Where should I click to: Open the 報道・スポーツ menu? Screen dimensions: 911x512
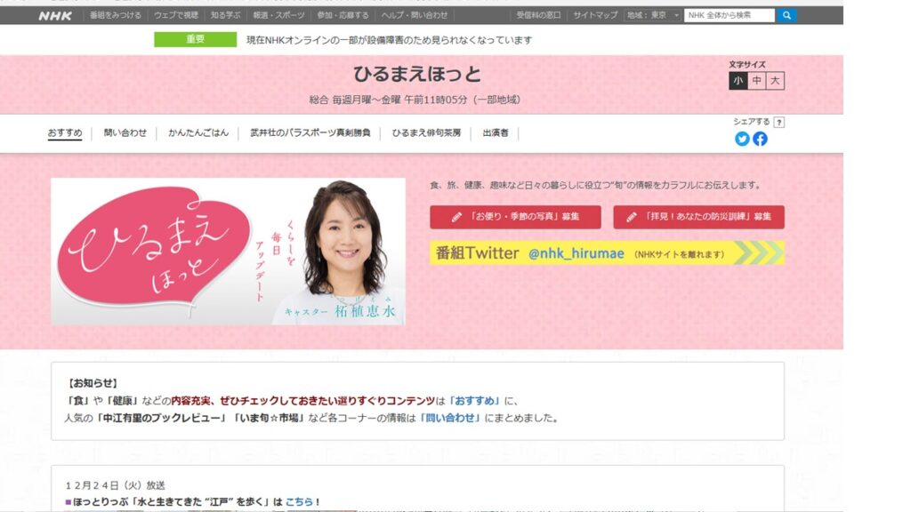tap(278, 15)
